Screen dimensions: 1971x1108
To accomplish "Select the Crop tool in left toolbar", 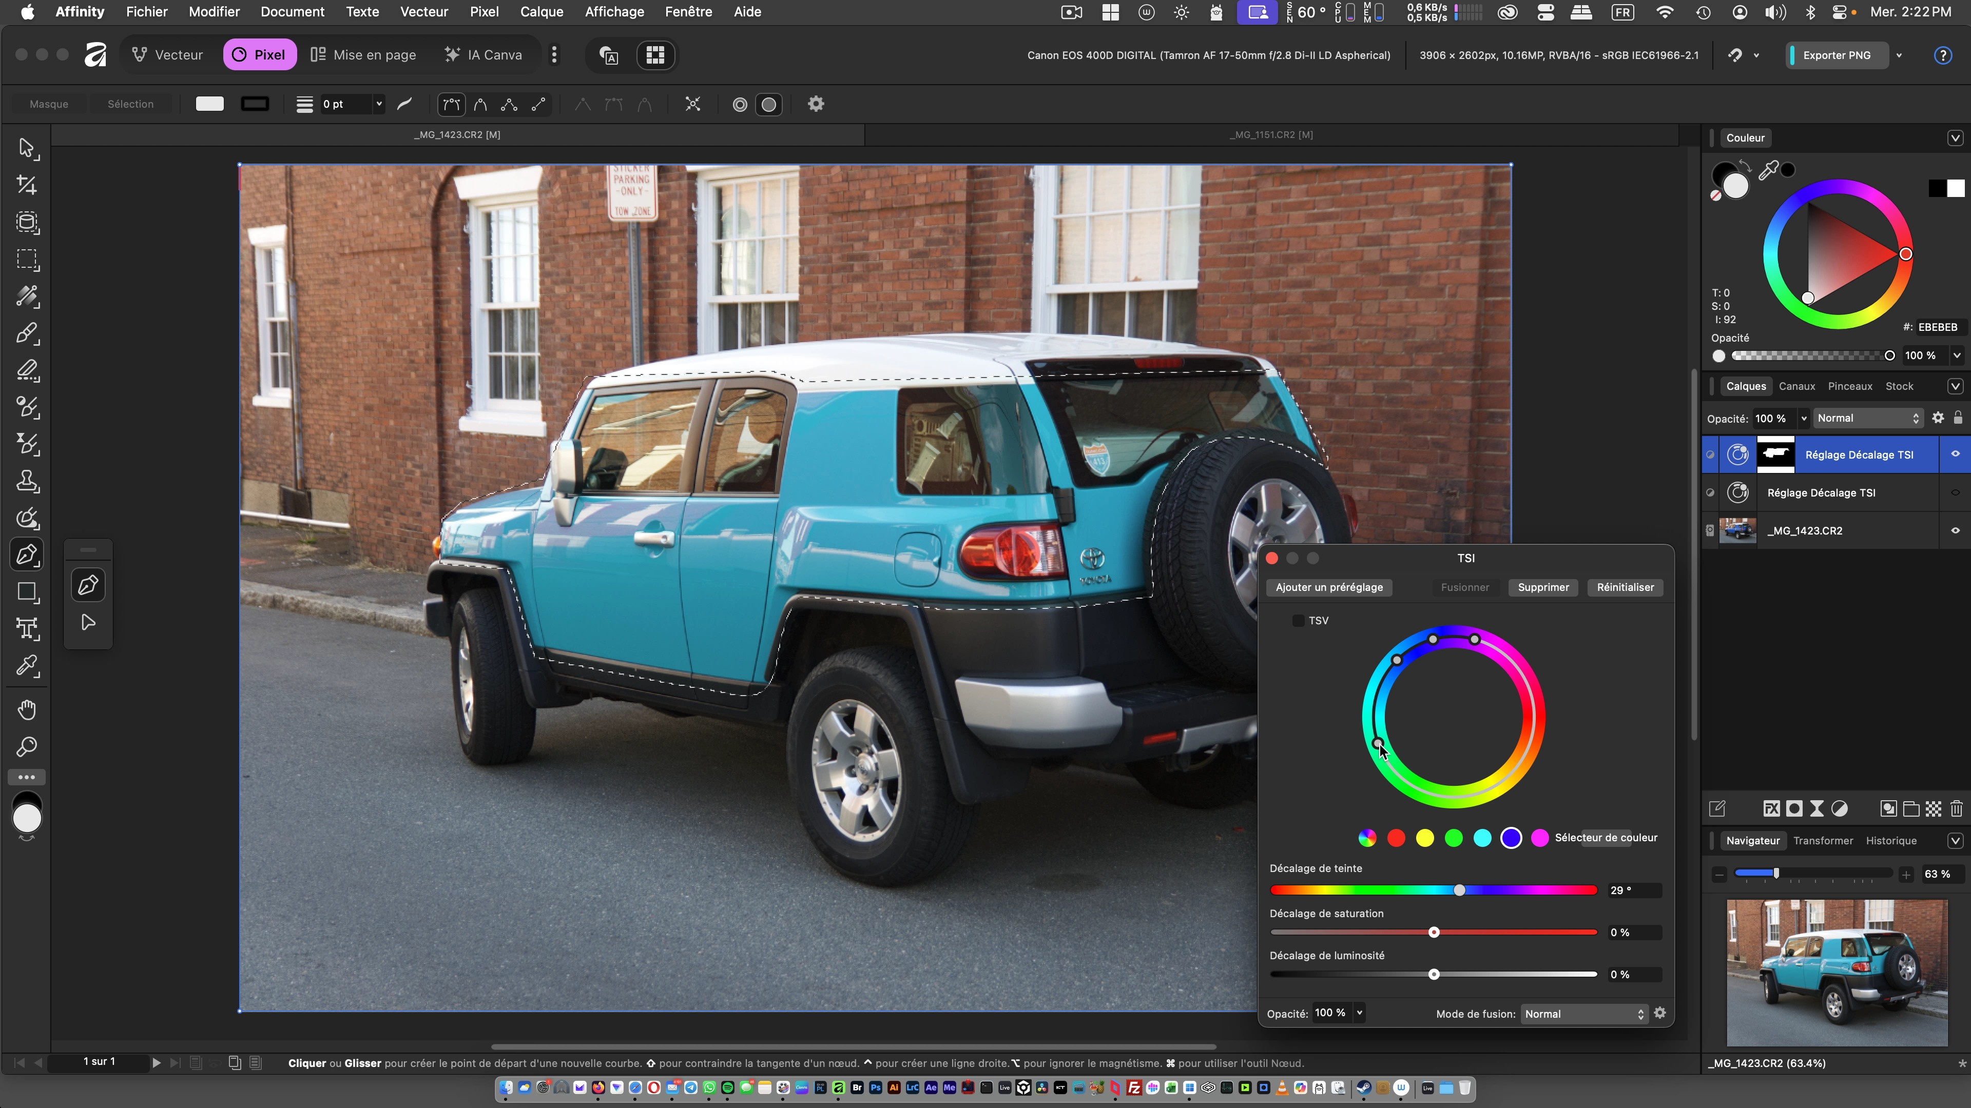I will [27, 185].
